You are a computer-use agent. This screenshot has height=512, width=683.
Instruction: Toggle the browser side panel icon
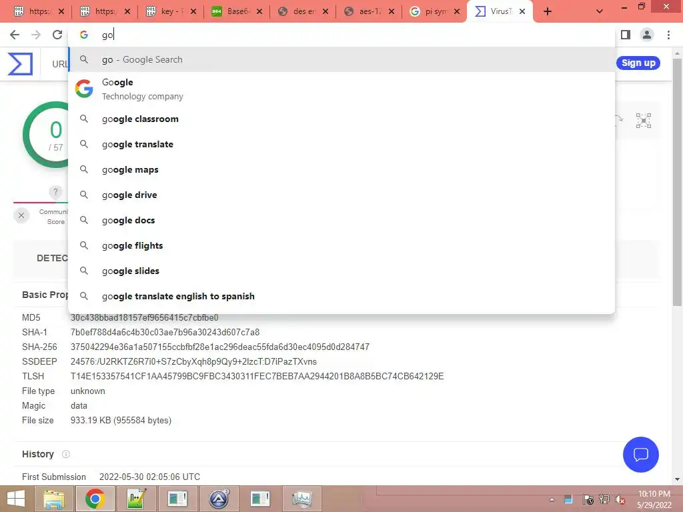[x=626, y=35]
